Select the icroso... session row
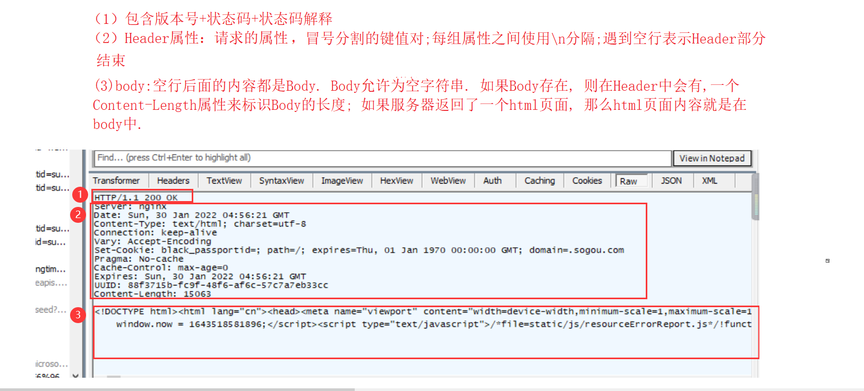The width and height of the screenshot is (864, 391). click(x=52, y=364)
